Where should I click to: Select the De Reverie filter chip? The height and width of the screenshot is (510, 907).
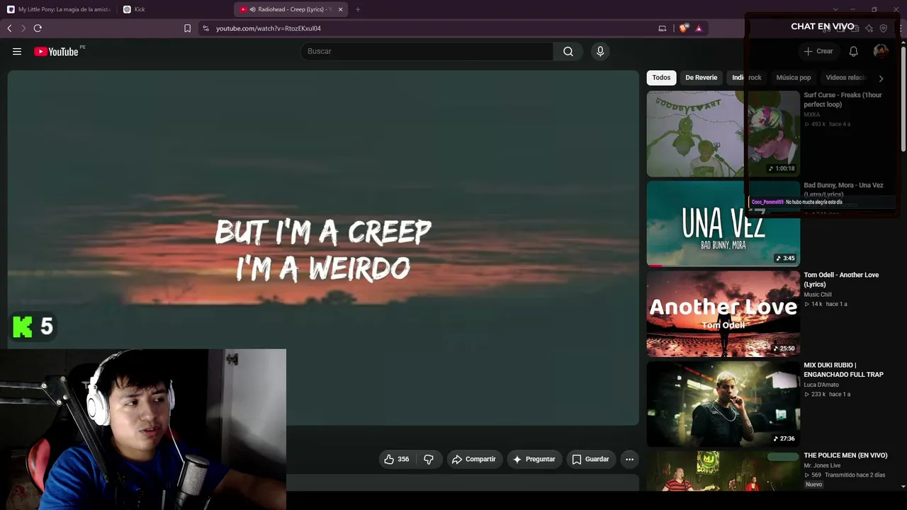pos(701,78)
